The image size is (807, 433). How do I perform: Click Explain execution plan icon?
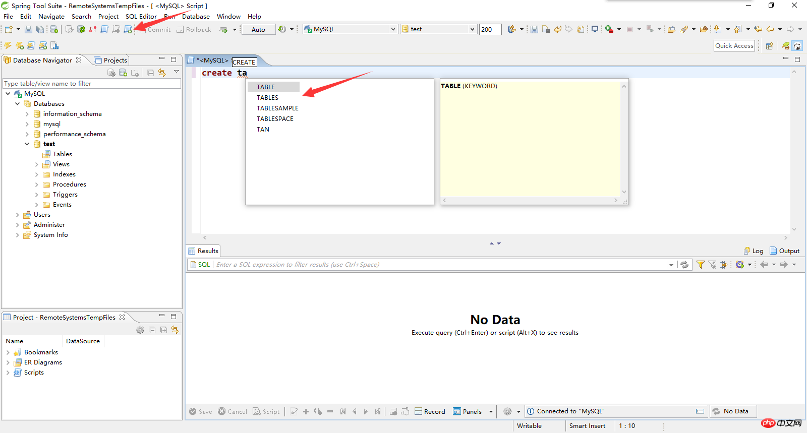coord(54,45)
